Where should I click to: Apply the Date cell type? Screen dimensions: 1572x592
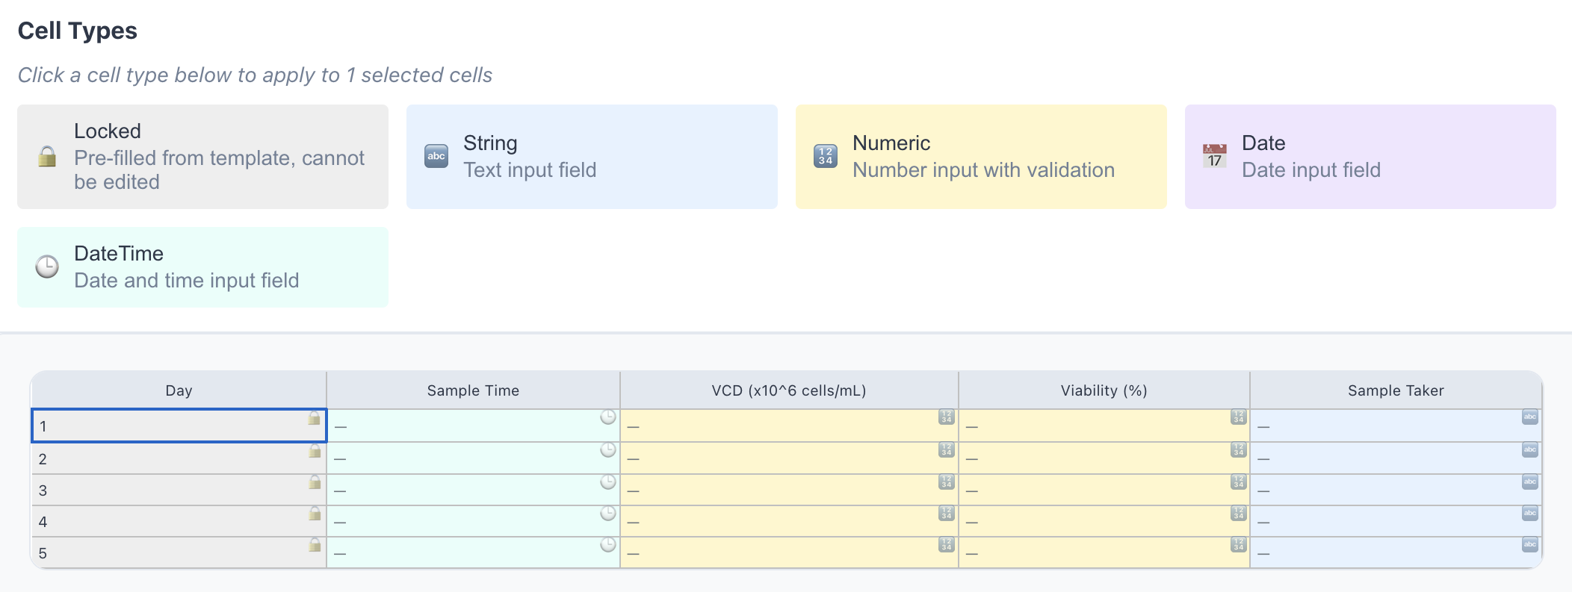pos(1370,157)
